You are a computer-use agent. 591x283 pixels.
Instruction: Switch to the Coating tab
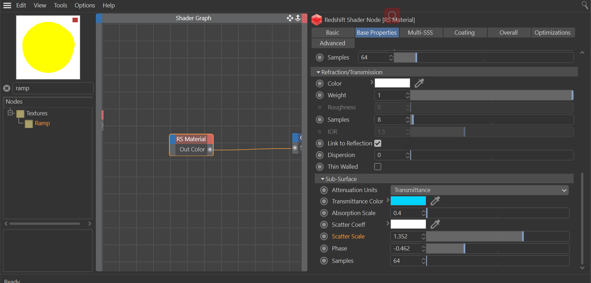pos(464,33)
